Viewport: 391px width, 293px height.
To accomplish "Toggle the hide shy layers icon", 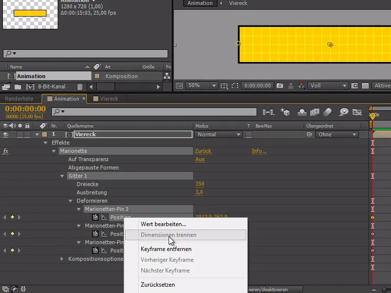I will point(302,112).
